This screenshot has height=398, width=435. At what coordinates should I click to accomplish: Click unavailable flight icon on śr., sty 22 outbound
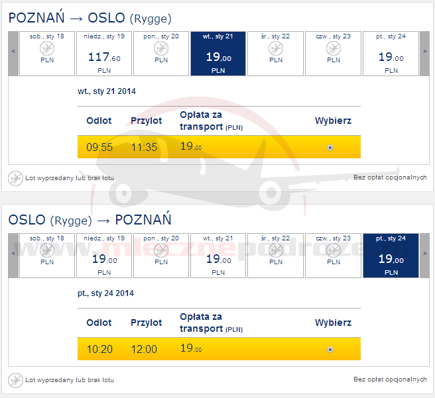pos(276,49)
